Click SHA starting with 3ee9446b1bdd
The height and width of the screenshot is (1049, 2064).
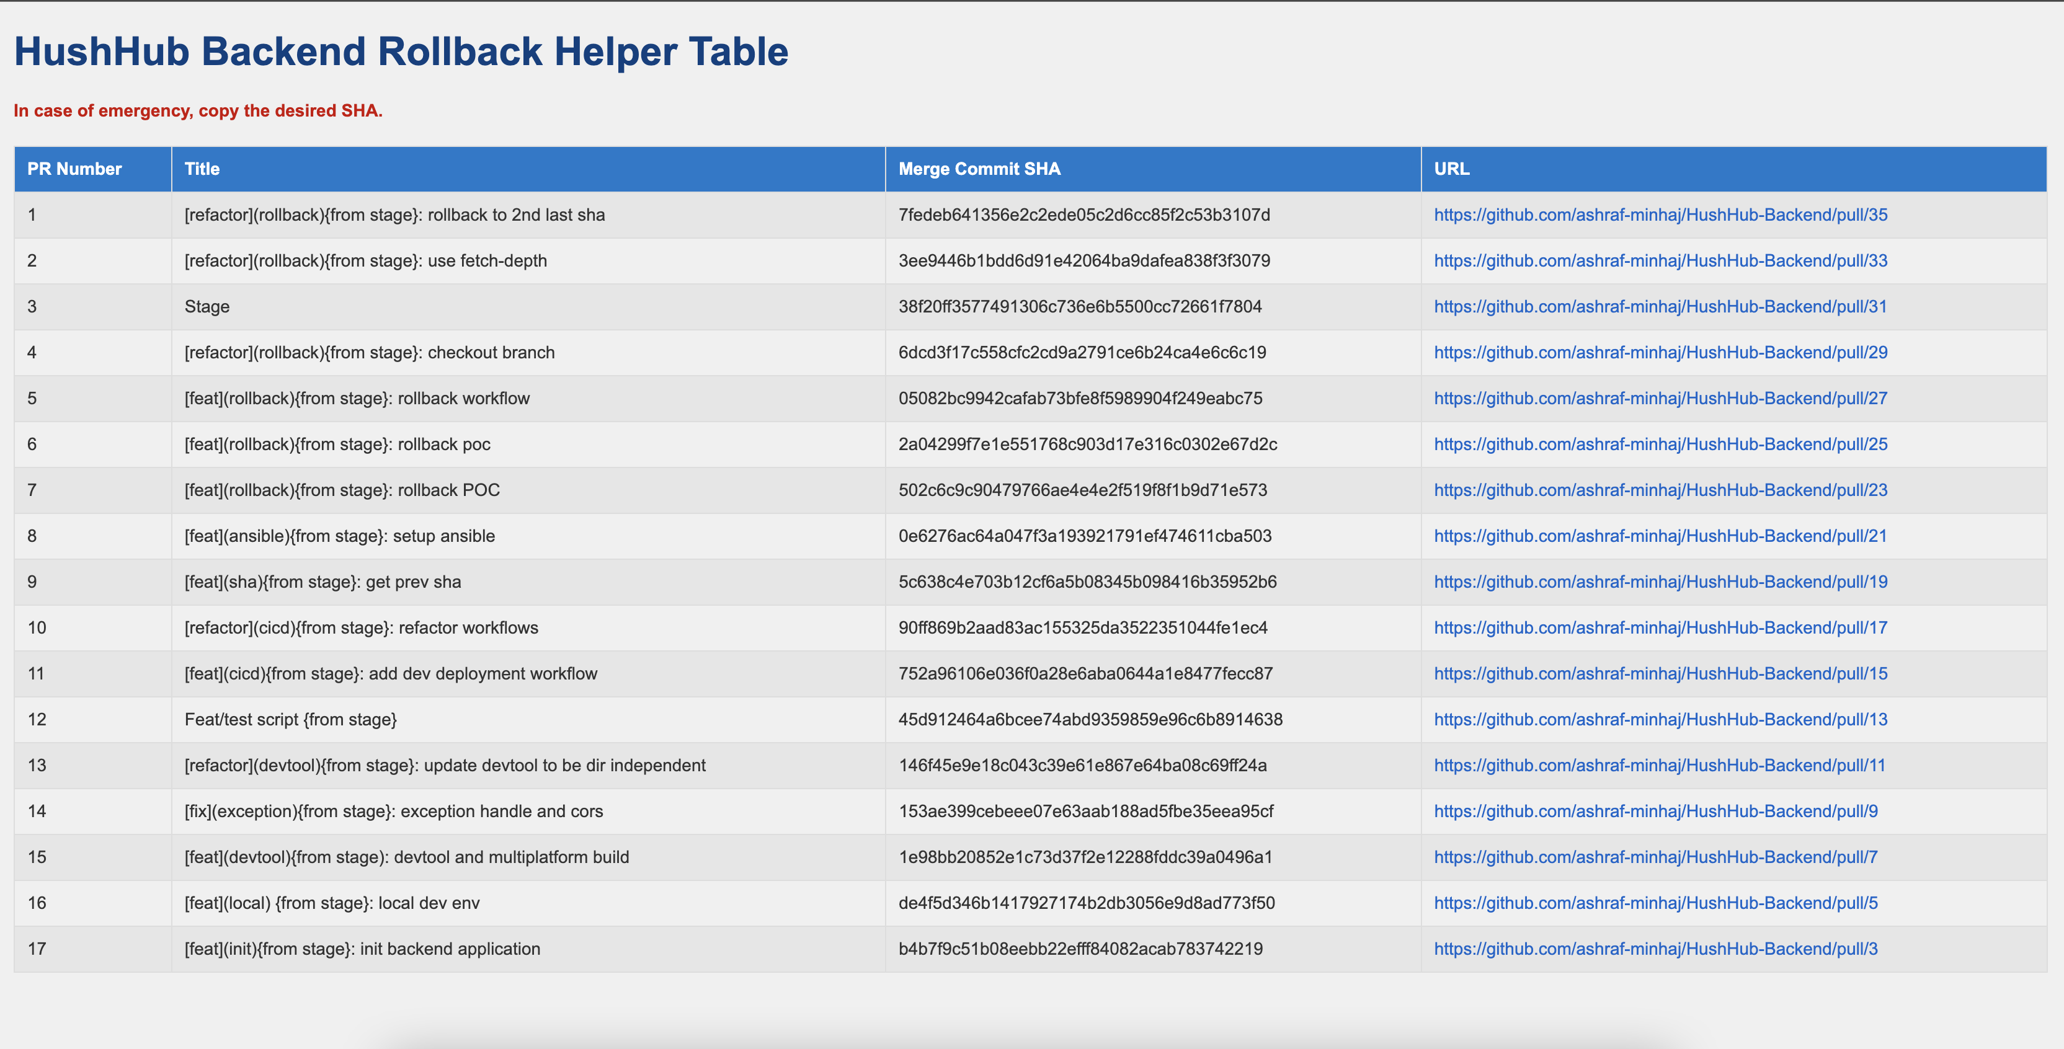(1084, 260)
